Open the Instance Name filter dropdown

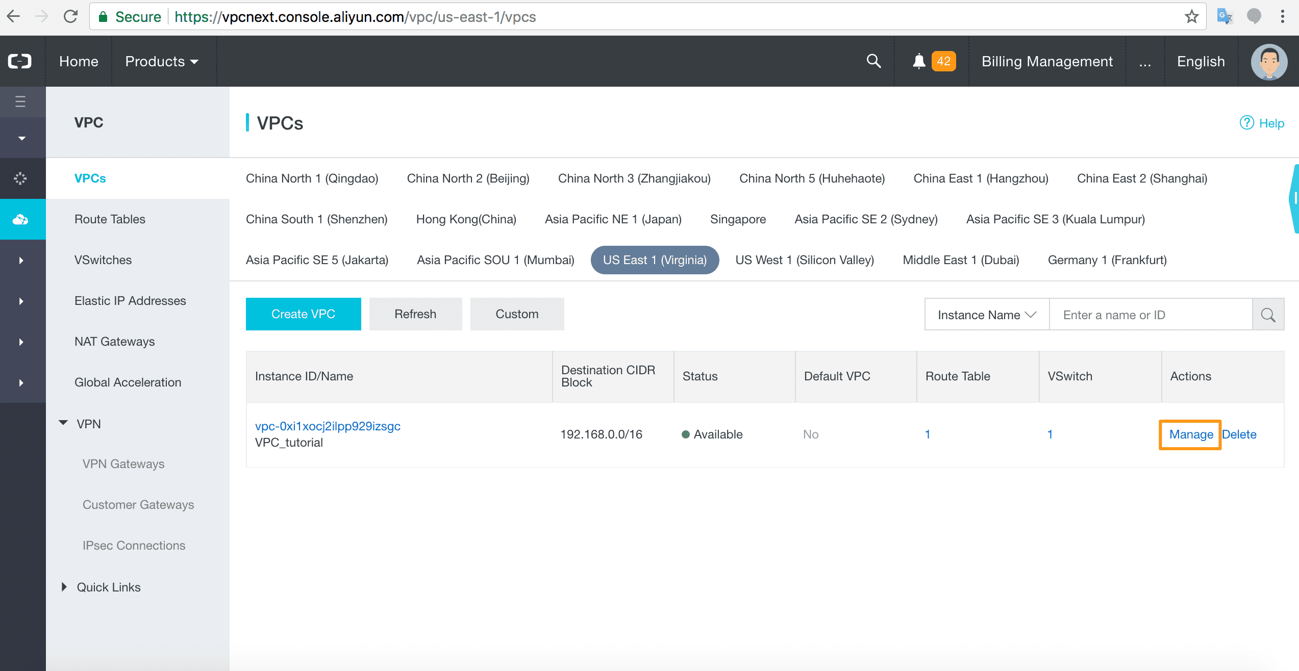[x=987, y=315]
